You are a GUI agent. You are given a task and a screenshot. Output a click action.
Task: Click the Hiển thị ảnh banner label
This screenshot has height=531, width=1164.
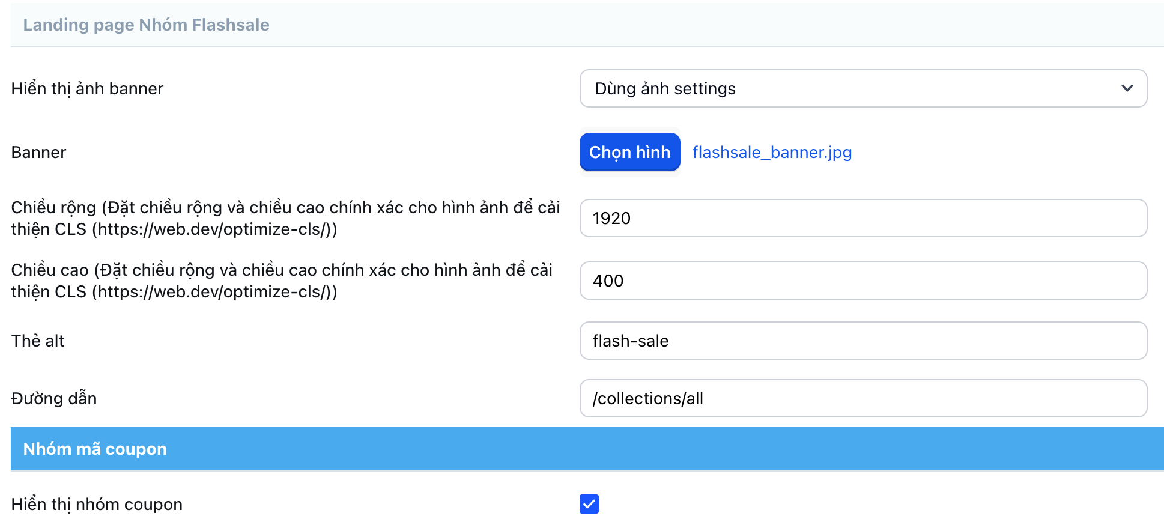click(87, 89)
